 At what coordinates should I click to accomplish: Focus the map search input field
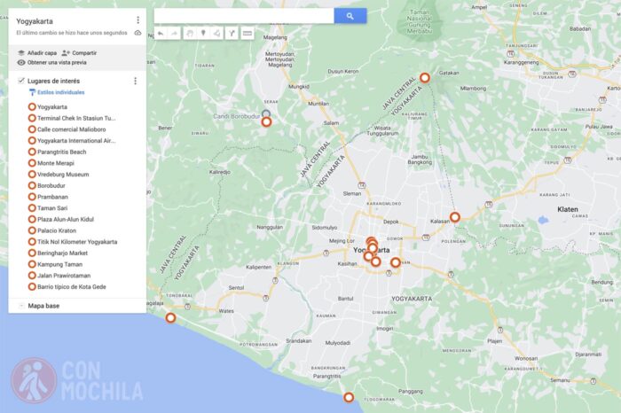point(244,16)
